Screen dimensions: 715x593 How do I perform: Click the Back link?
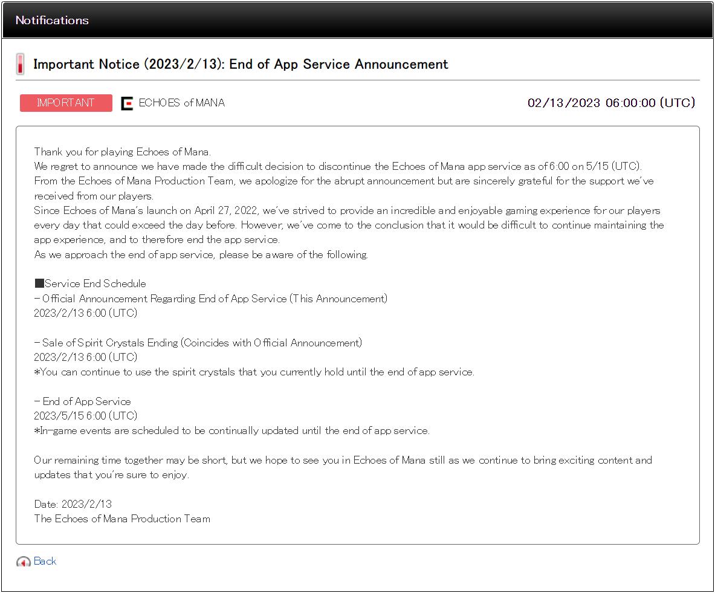pos(45,561)
